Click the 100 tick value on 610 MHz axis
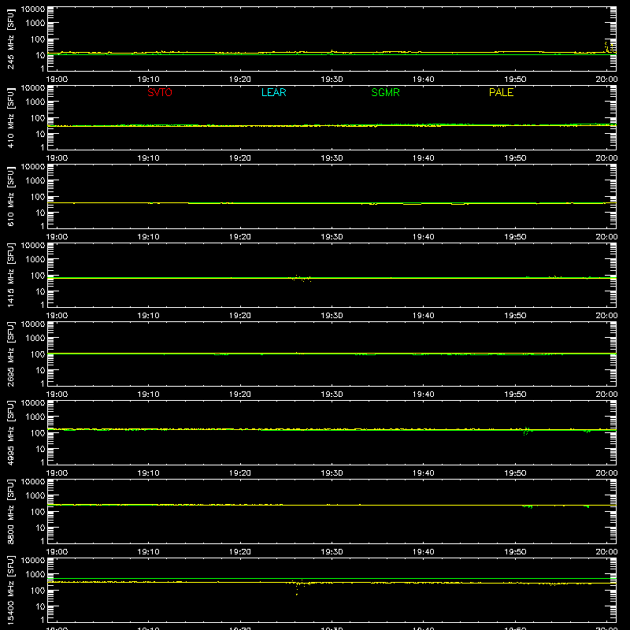This screenshot has height=630, width=630. 38,196
